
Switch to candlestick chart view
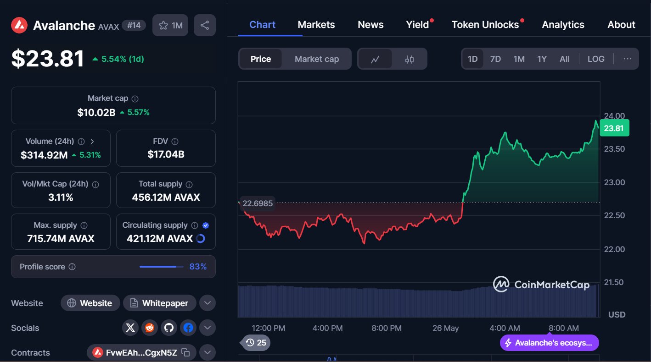click(410, 59)
